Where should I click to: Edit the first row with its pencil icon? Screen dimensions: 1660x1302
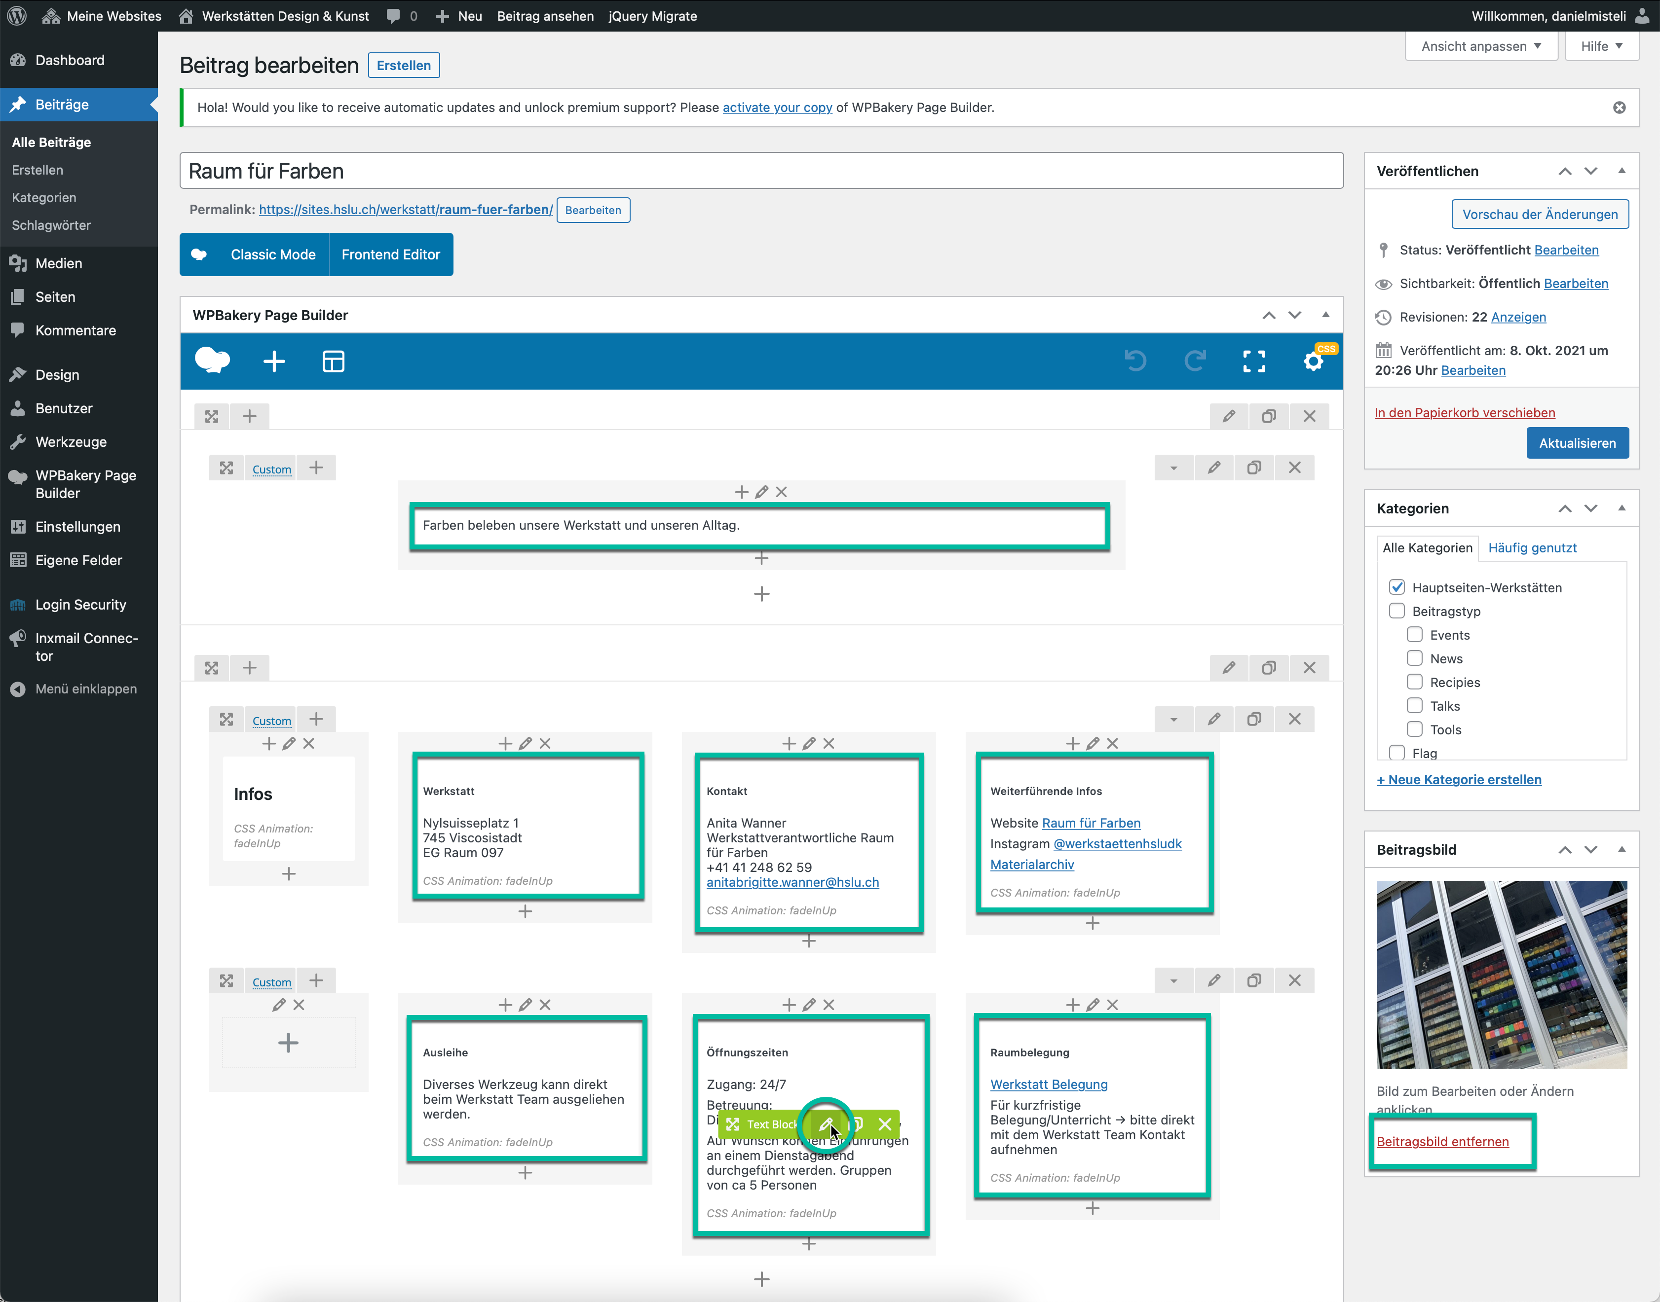(x=1229, y=416)
